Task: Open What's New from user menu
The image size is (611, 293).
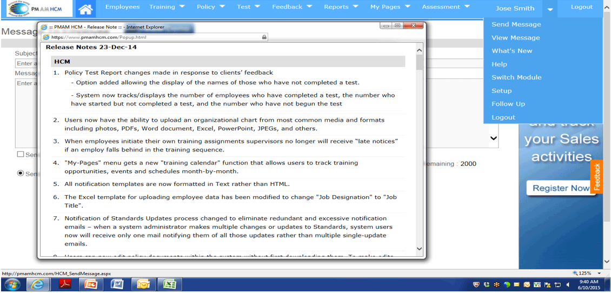Action: click(512, 51)
